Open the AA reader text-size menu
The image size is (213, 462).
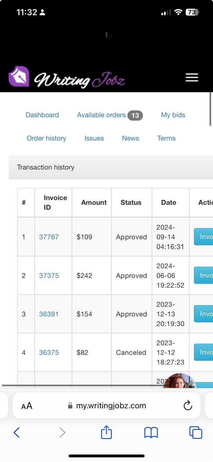[x=27, y=406]
